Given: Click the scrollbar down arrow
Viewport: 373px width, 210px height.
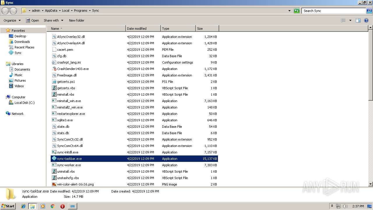Looking at the screenshot, I should pos(370,184).
